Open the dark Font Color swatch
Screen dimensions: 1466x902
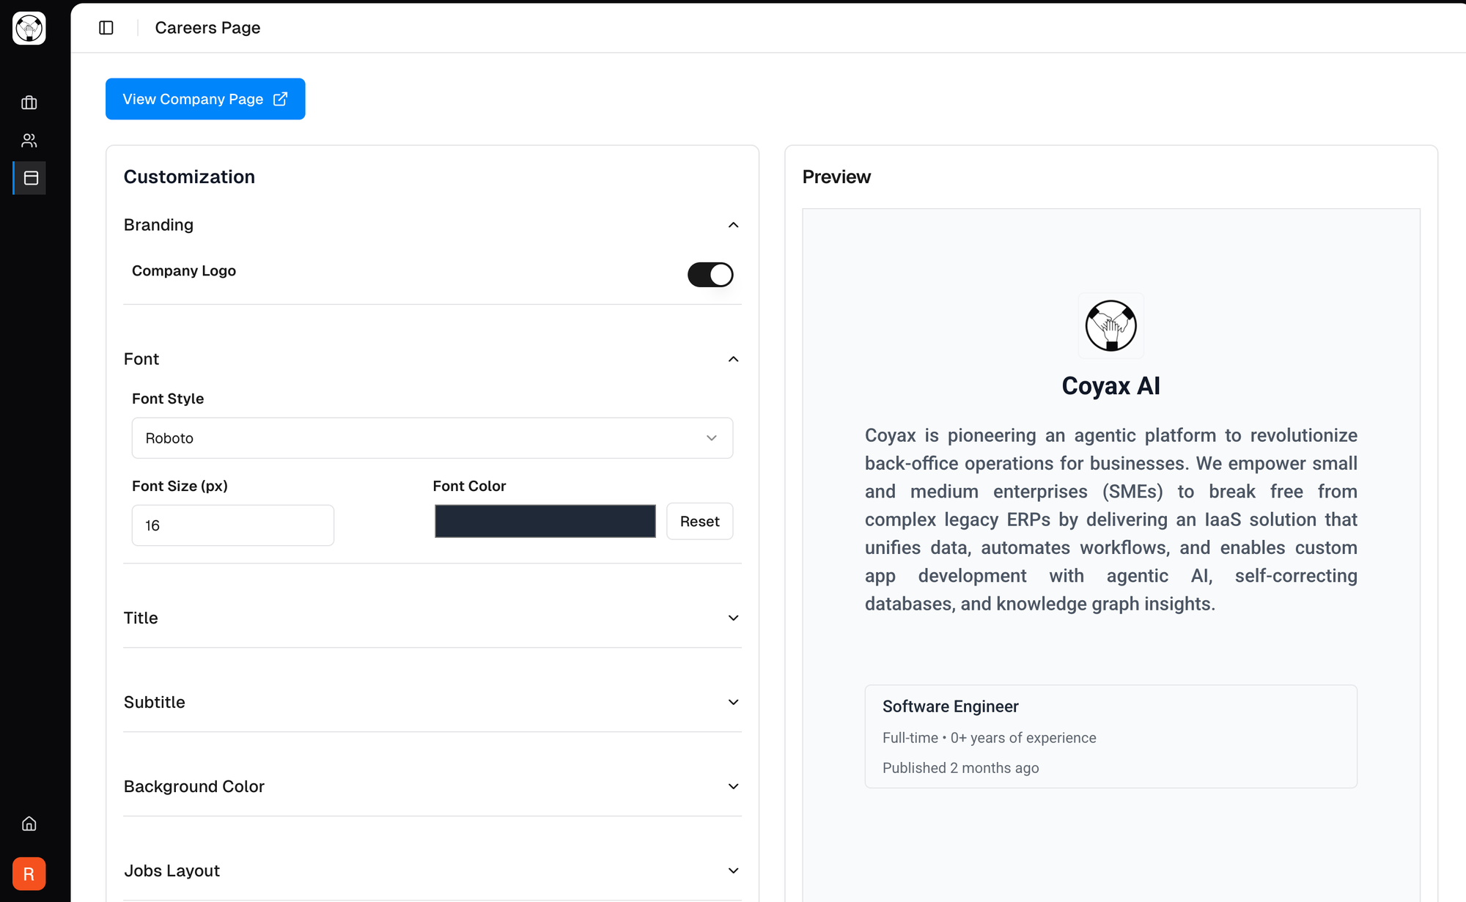[545, 521]
